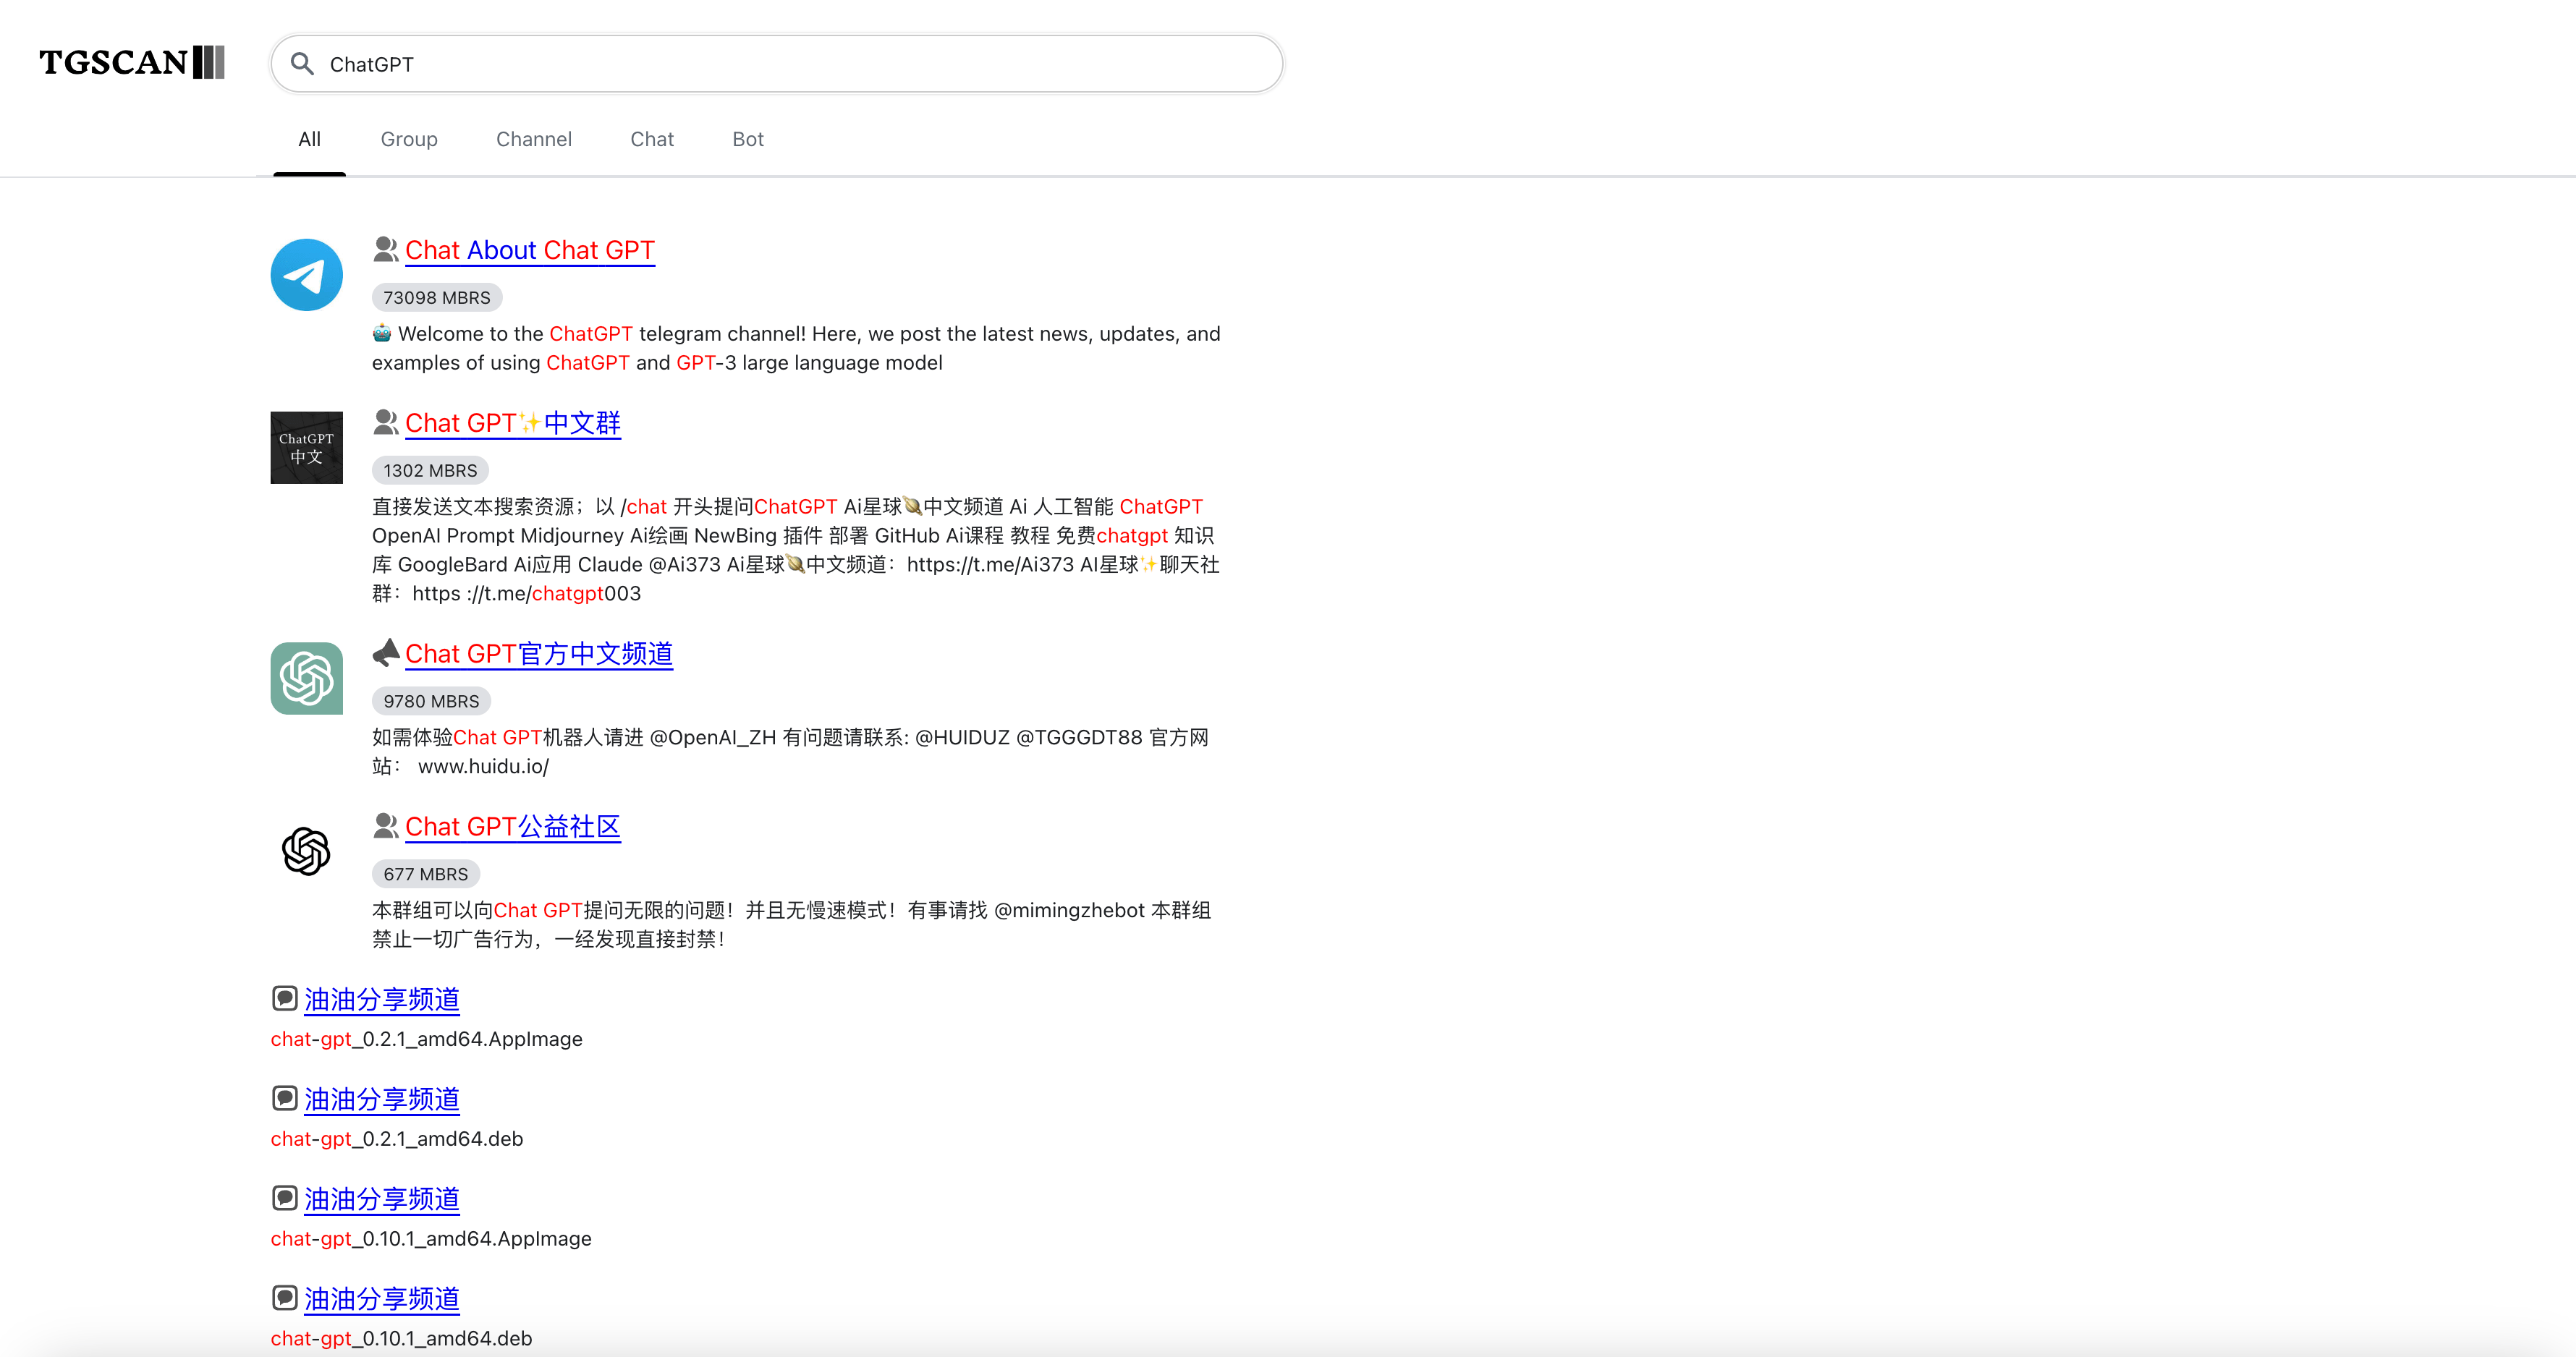
Task: Click the 9780 MBRS badge
Action: coord(431,701)
